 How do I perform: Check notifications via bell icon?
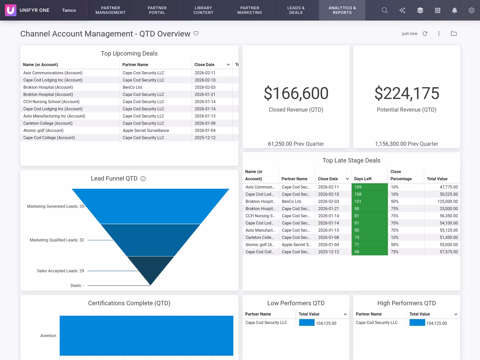455,10
